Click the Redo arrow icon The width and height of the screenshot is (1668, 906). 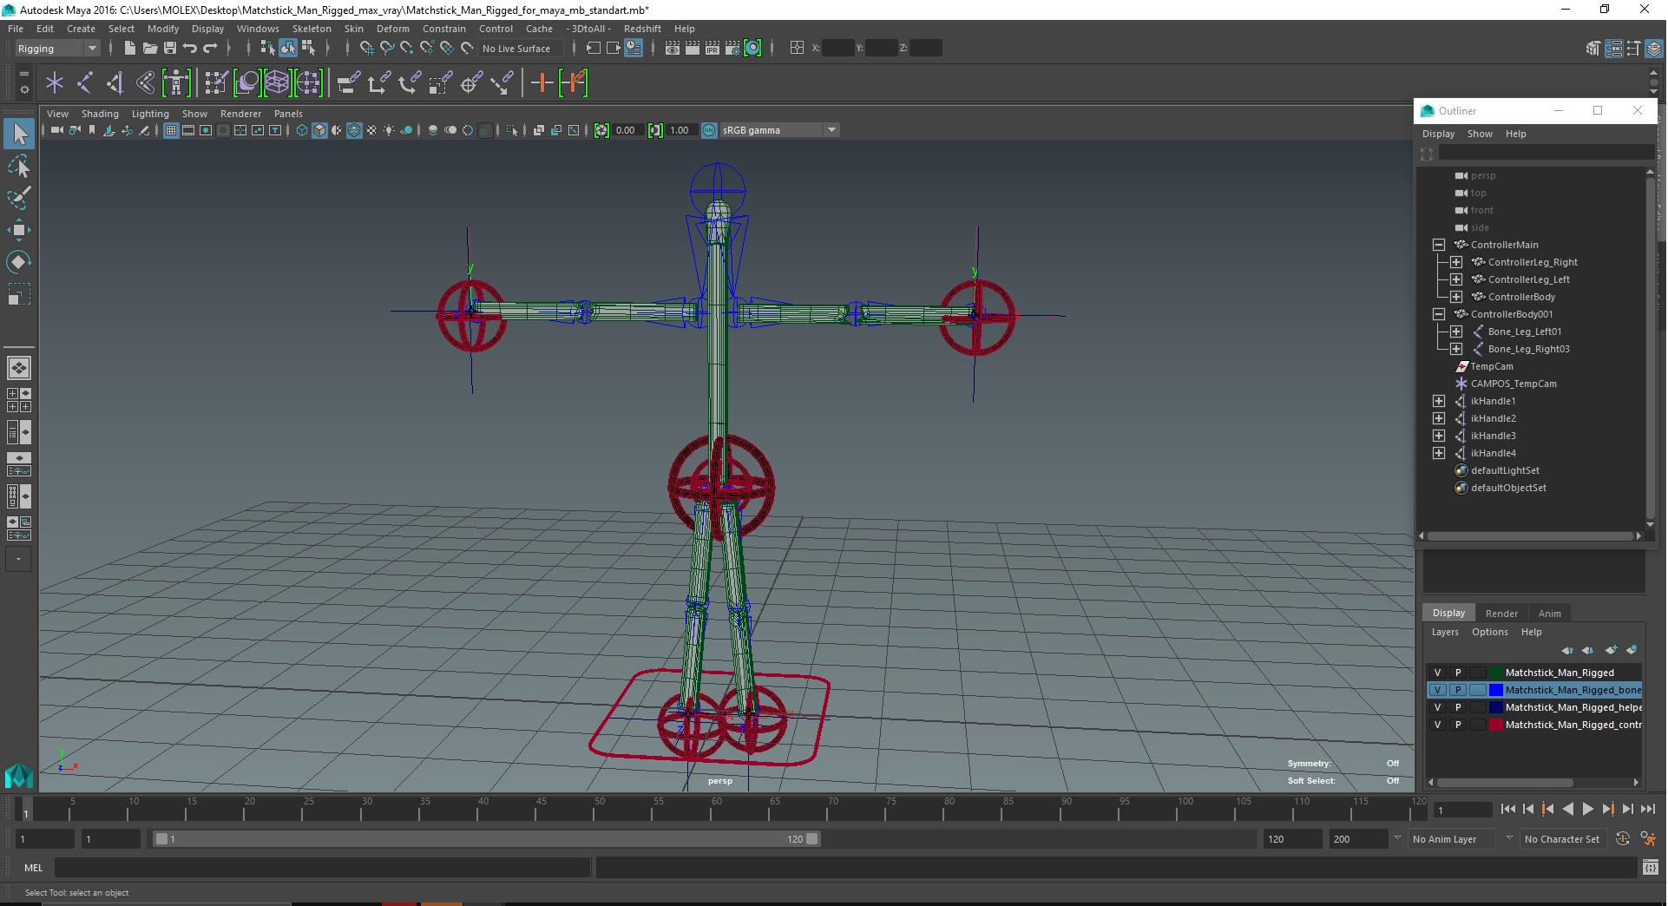(x=210, y=49)
